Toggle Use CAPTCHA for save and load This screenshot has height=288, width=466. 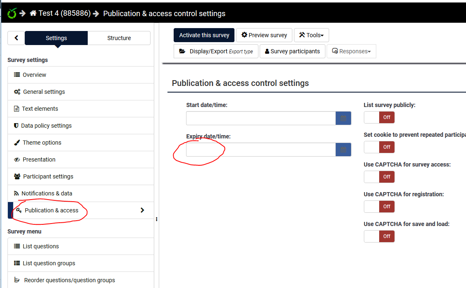tap(379, 236)
